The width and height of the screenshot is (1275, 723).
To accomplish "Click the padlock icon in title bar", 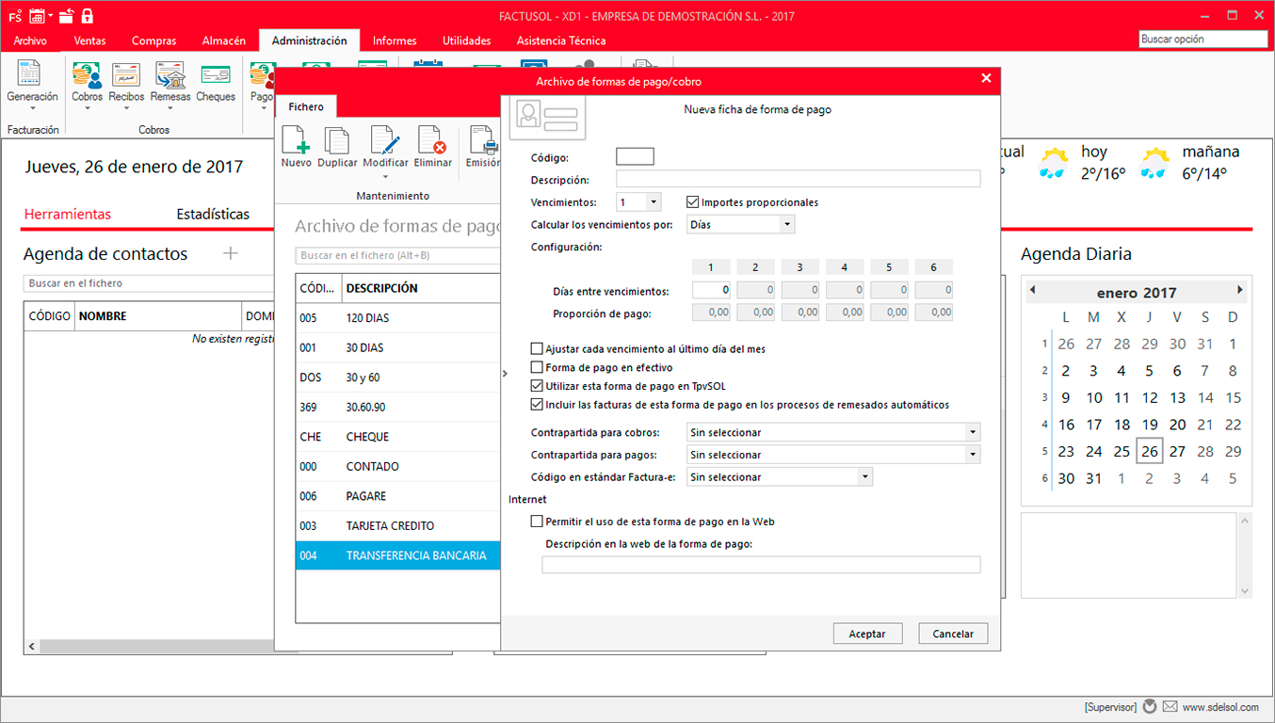I will 88,15.
